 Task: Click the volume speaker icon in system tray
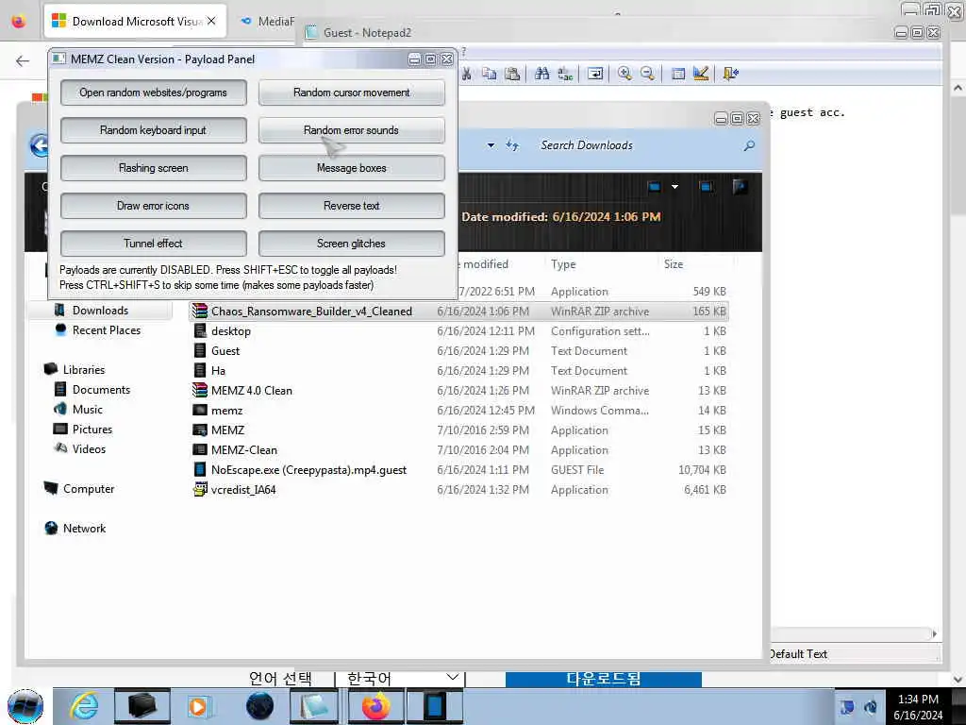tap(871, 706)
